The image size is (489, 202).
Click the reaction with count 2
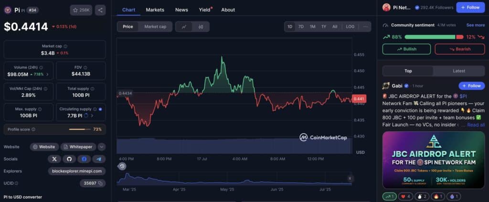click(422, 197)
